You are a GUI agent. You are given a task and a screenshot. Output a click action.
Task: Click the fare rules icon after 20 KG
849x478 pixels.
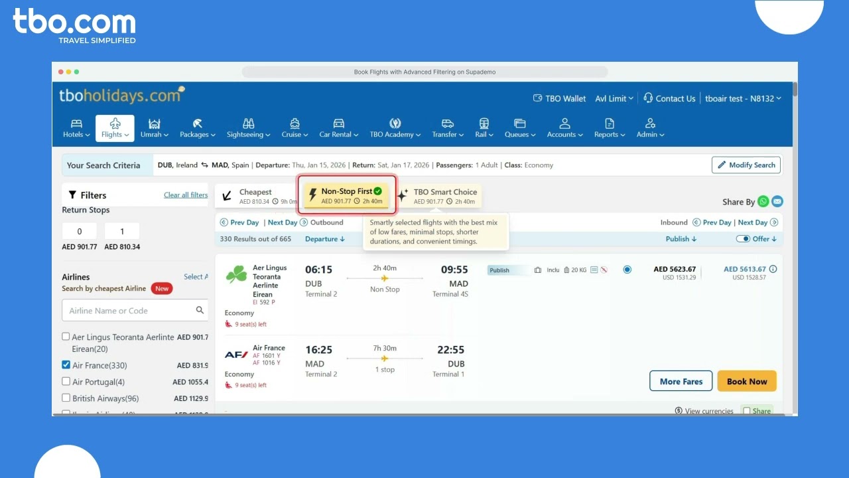click(594, 270)
